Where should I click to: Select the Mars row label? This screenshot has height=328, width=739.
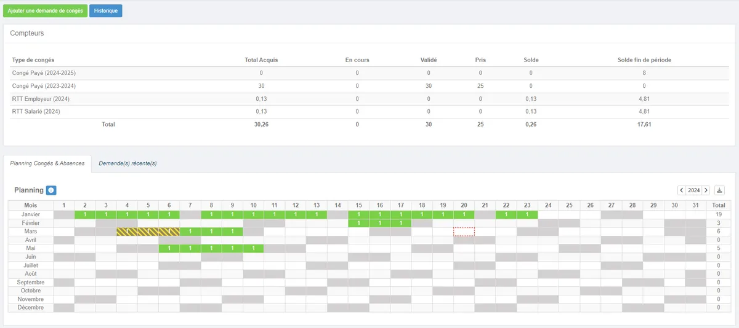tap(31, 232)
